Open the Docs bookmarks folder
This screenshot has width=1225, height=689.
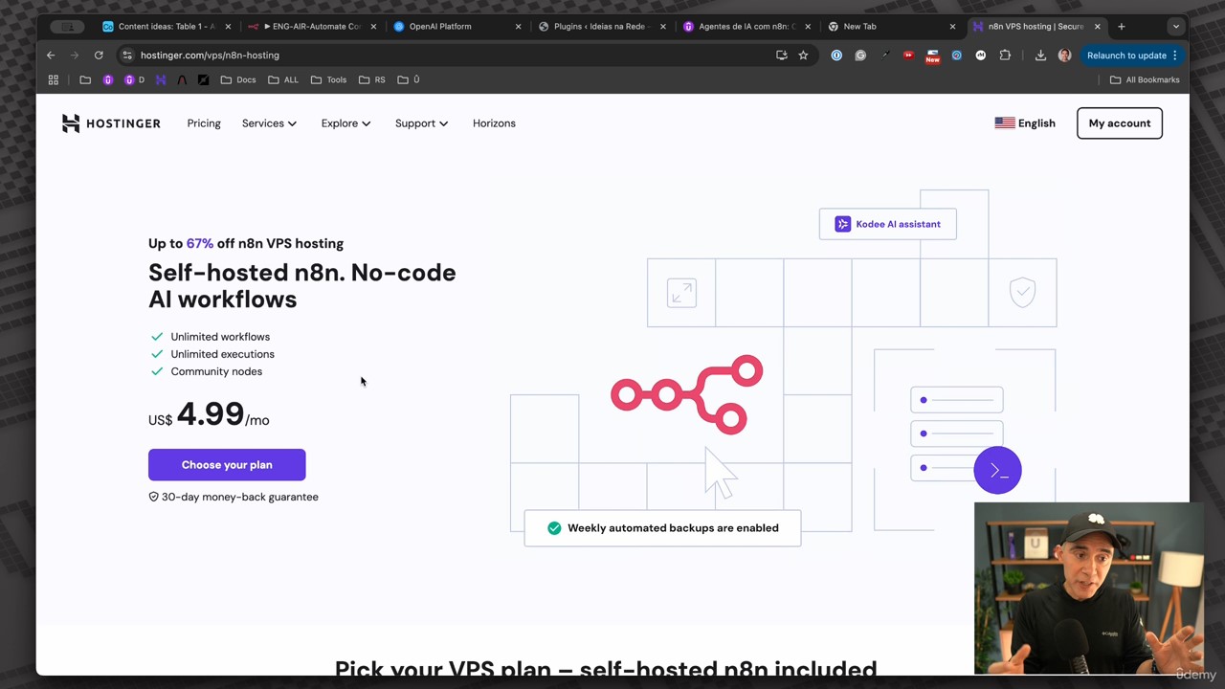point(238,79)
